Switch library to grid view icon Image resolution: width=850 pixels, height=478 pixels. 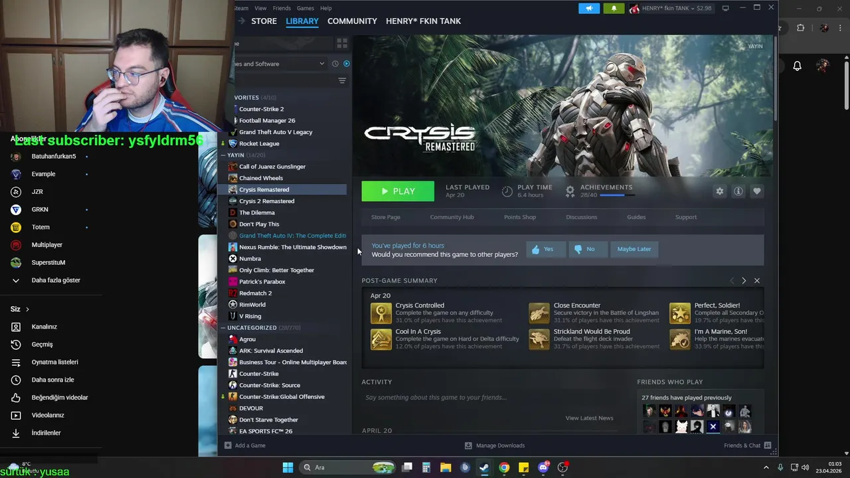pos(342,43)
